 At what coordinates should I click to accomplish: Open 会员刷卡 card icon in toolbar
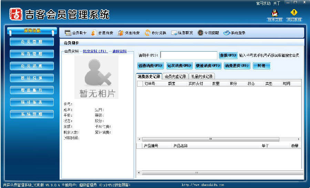[x=68, y=33]
